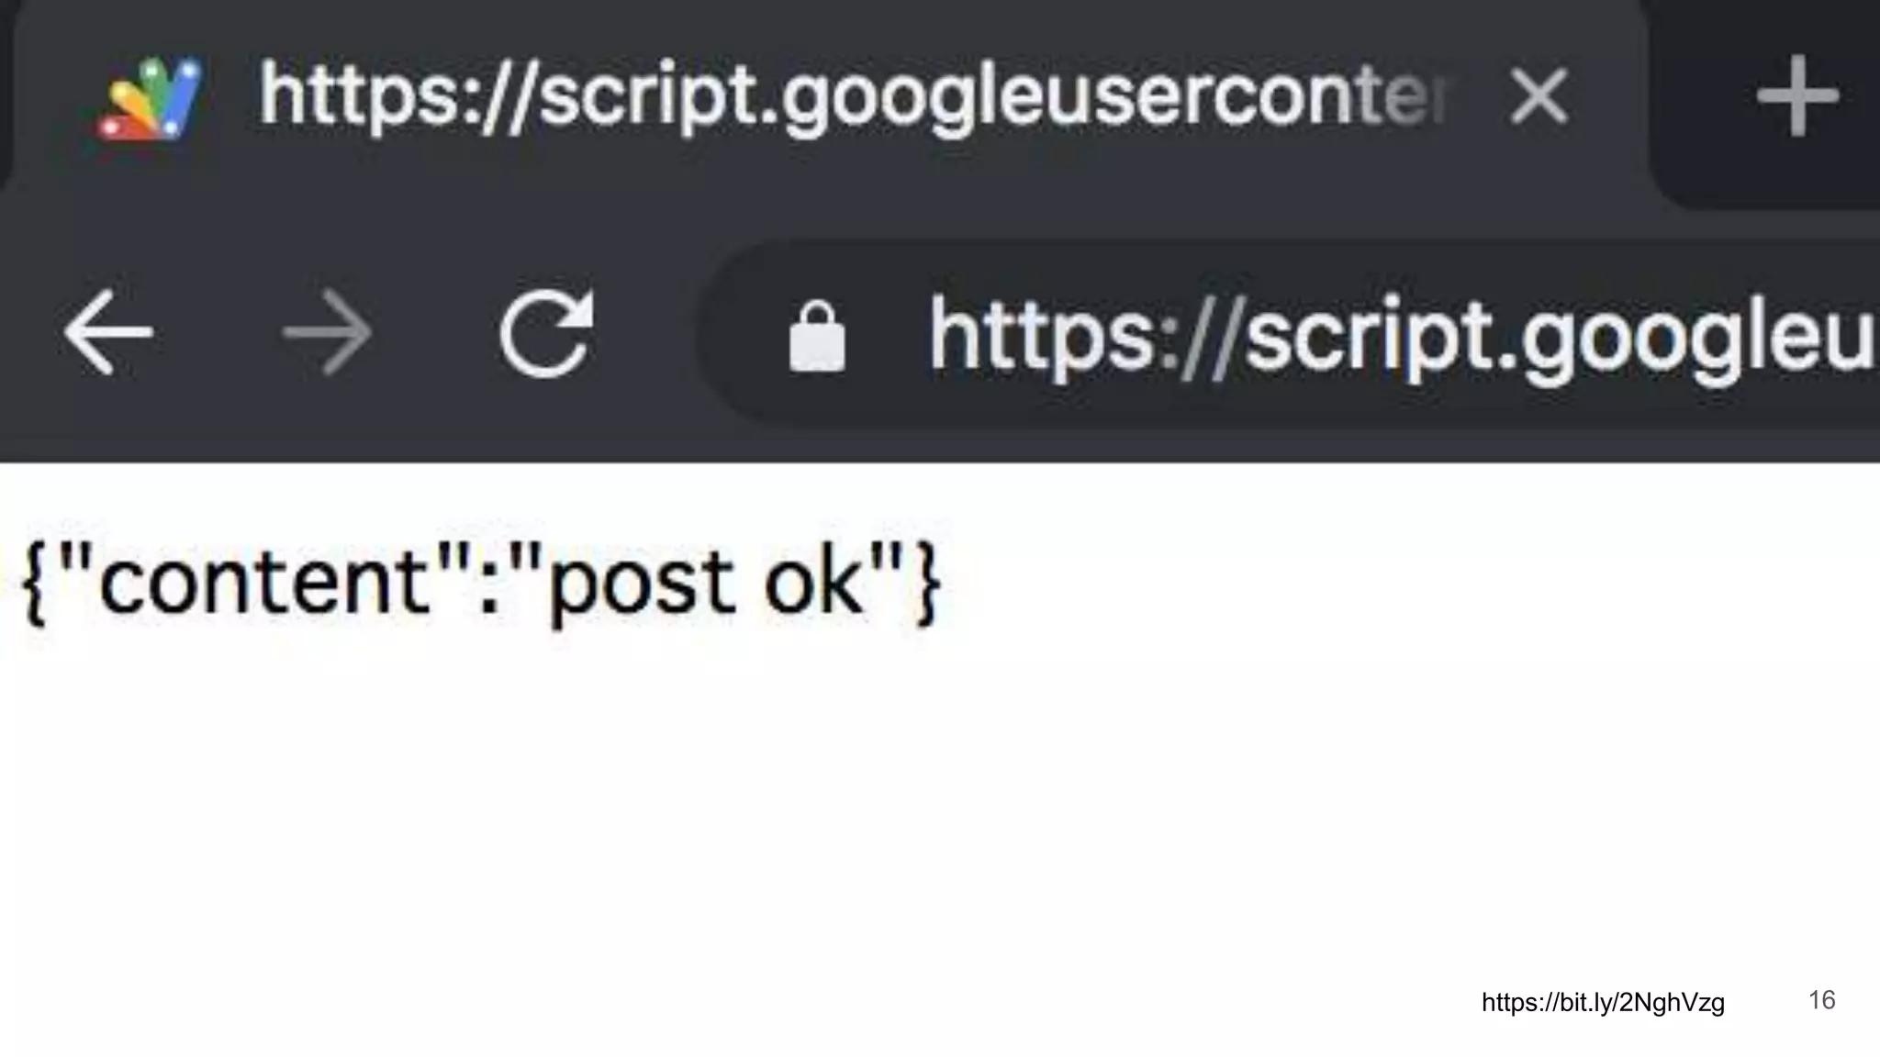
Task: Click slide page number 16
Action: coord(1821,1000)
